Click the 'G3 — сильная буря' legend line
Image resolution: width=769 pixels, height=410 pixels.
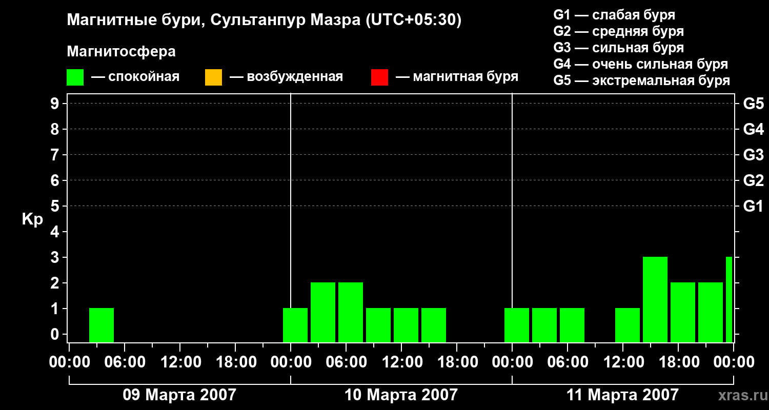click(x=619, y=48)
